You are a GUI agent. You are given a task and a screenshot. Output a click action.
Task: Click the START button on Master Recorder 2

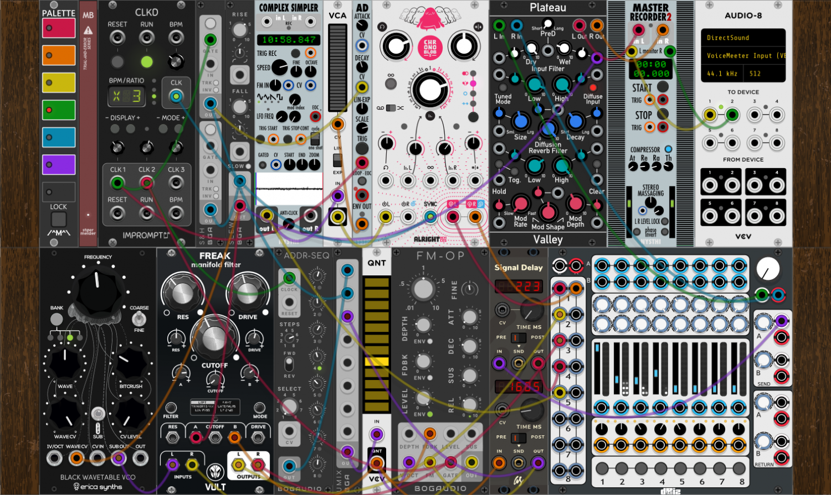[663, 87]
